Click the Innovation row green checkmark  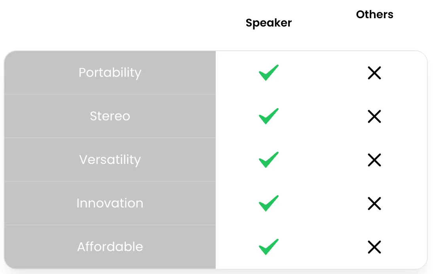268,204
